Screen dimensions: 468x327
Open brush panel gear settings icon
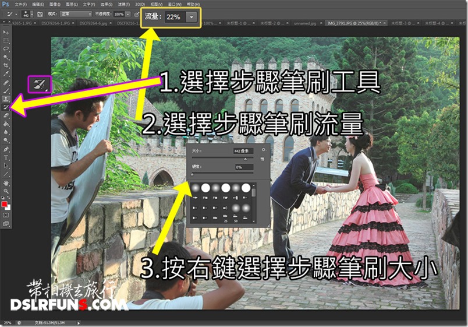click(x=263, y=150)
